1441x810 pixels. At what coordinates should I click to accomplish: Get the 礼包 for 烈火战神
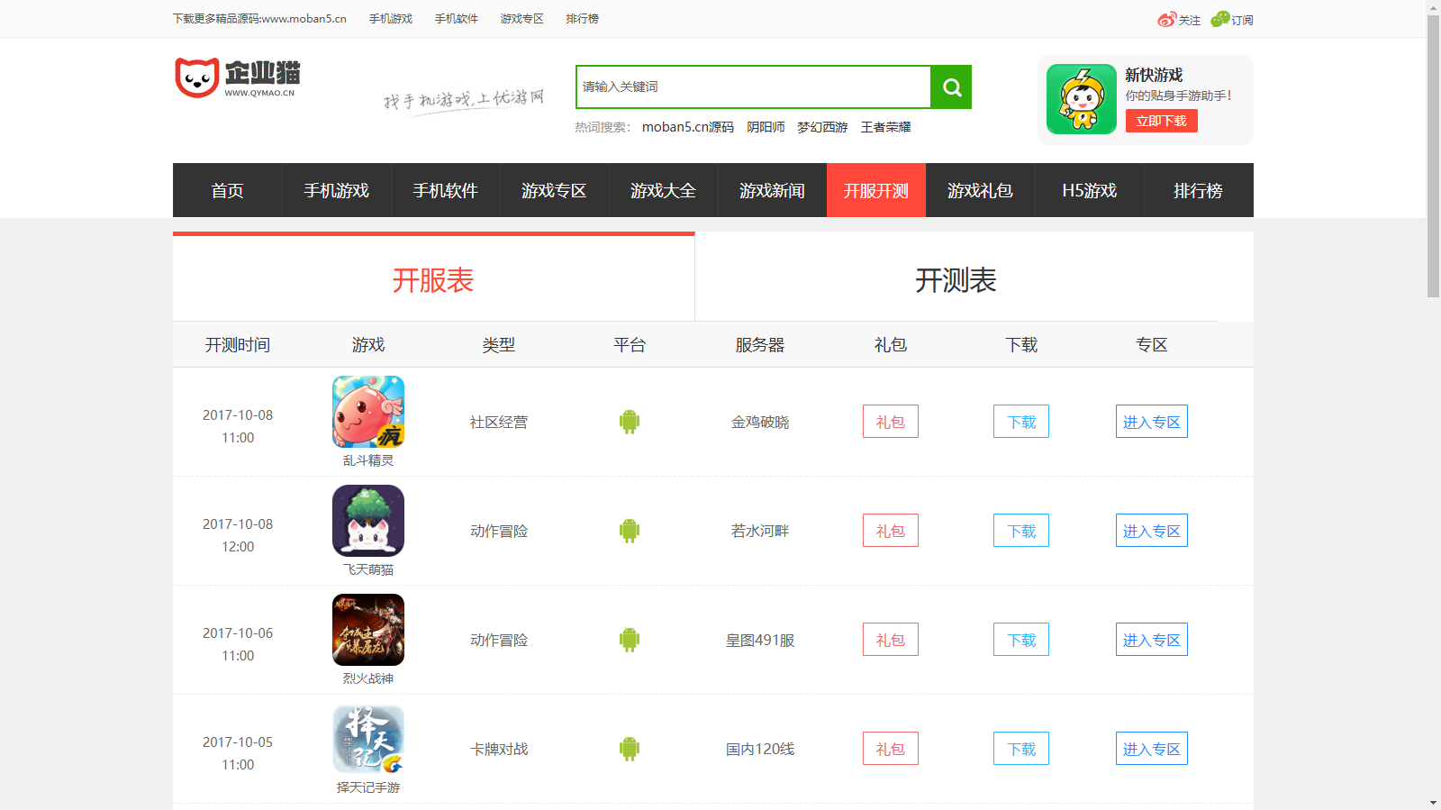point(891,640)
